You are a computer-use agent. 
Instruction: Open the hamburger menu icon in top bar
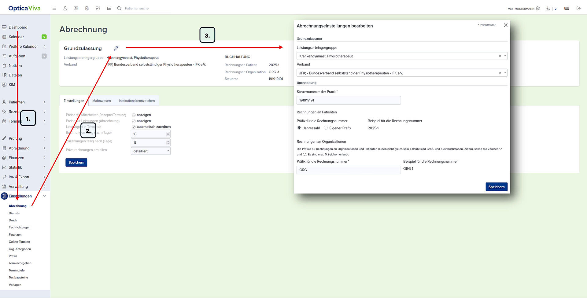(54, 8)
